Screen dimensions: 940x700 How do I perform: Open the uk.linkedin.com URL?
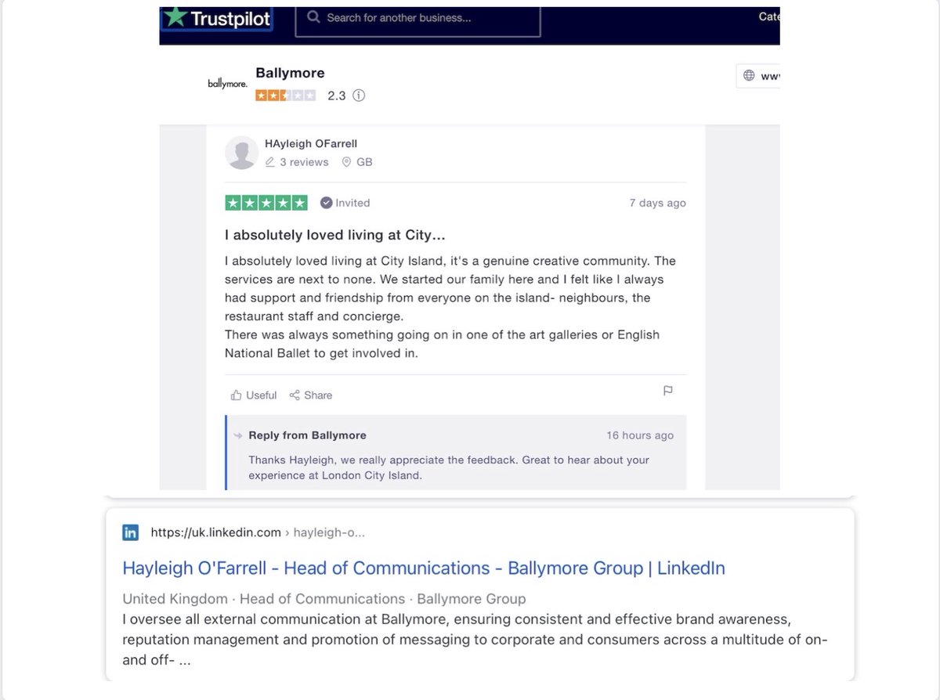point(258,532)
